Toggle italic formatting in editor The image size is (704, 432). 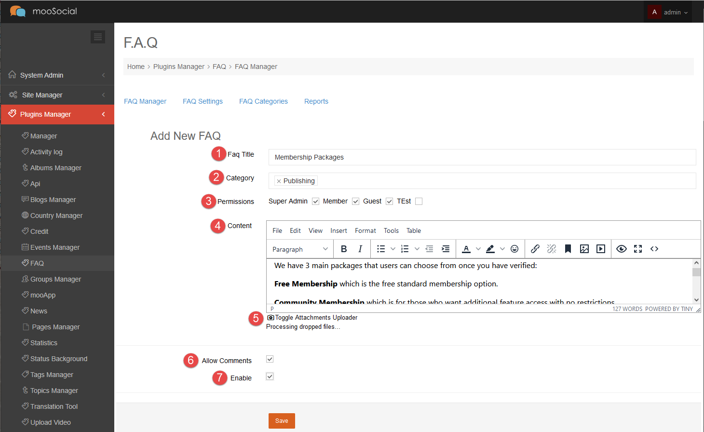pos(360,249)
